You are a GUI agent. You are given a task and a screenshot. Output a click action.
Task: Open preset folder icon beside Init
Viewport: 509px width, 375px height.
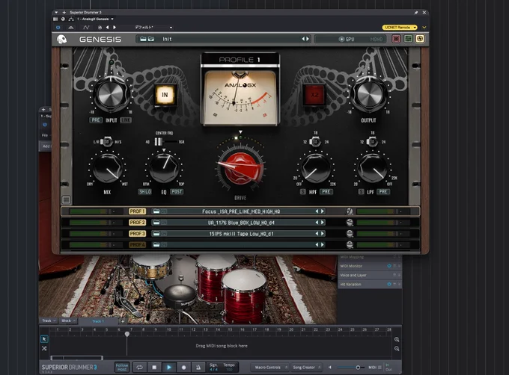[143, 39]
